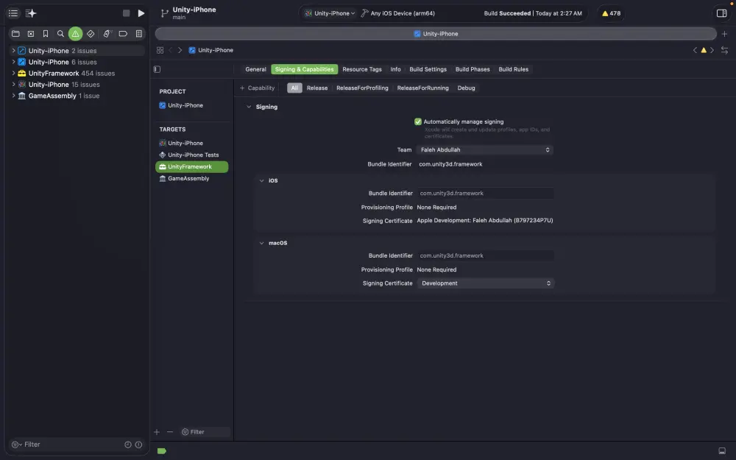
Task: Click the targets Filter field
Action: tap(205, 432)
